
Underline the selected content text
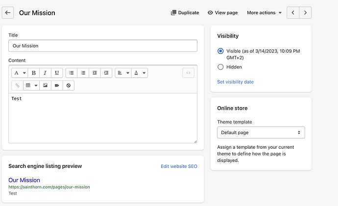point(57,73)
